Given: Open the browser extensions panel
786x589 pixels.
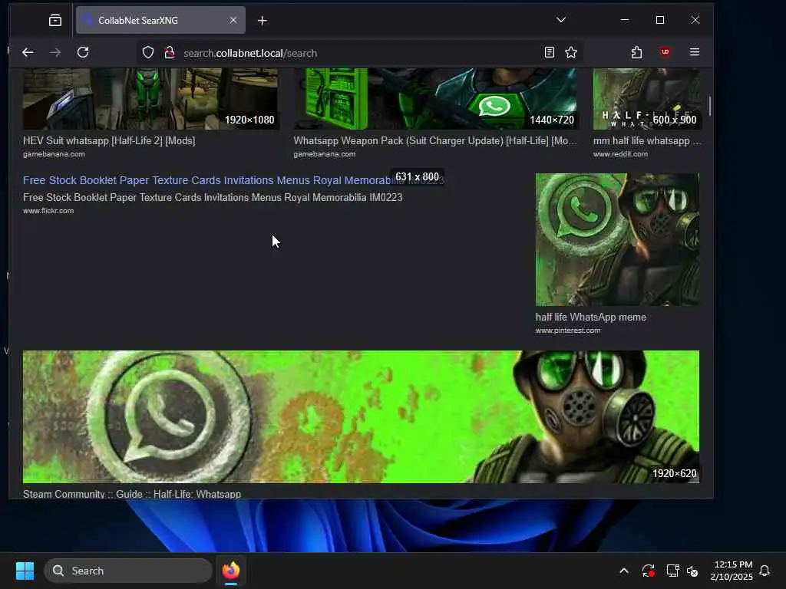Looking at the screenshot, I should tap(636, 52).
